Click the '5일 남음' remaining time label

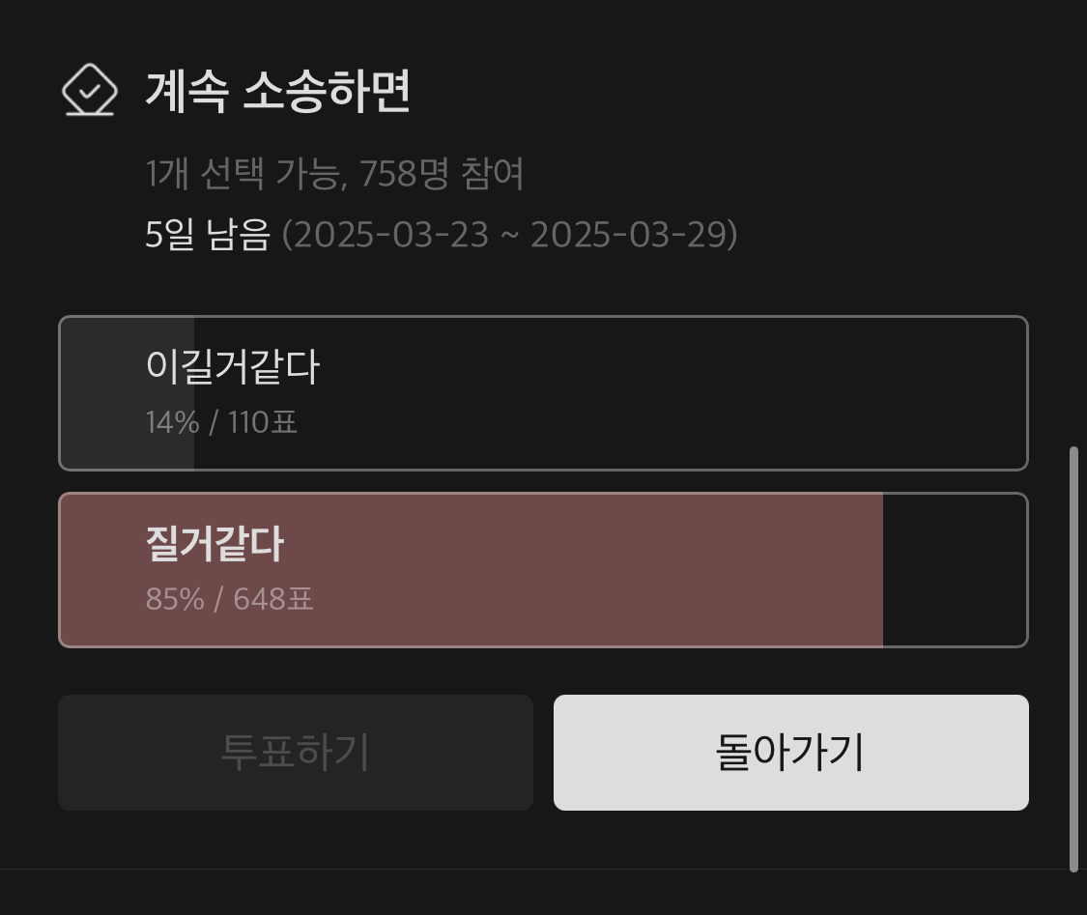207,235
